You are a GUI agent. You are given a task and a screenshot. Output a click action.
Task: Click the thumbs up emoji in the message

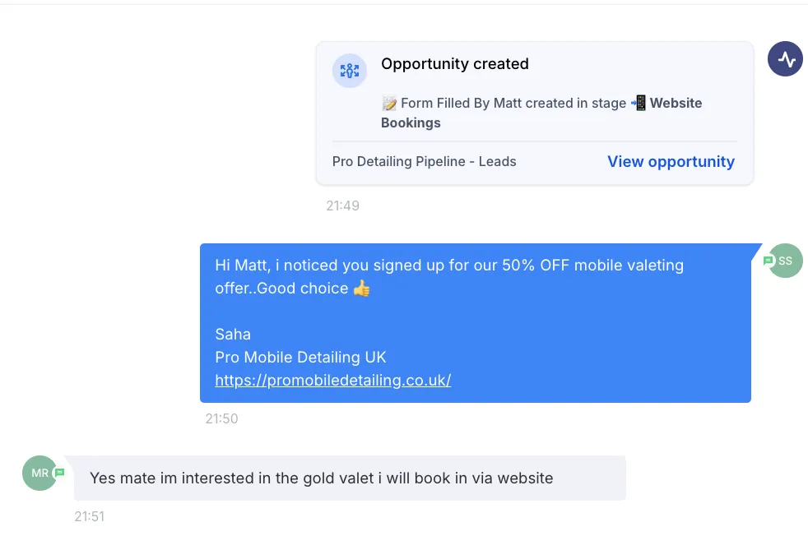[362, 289]
